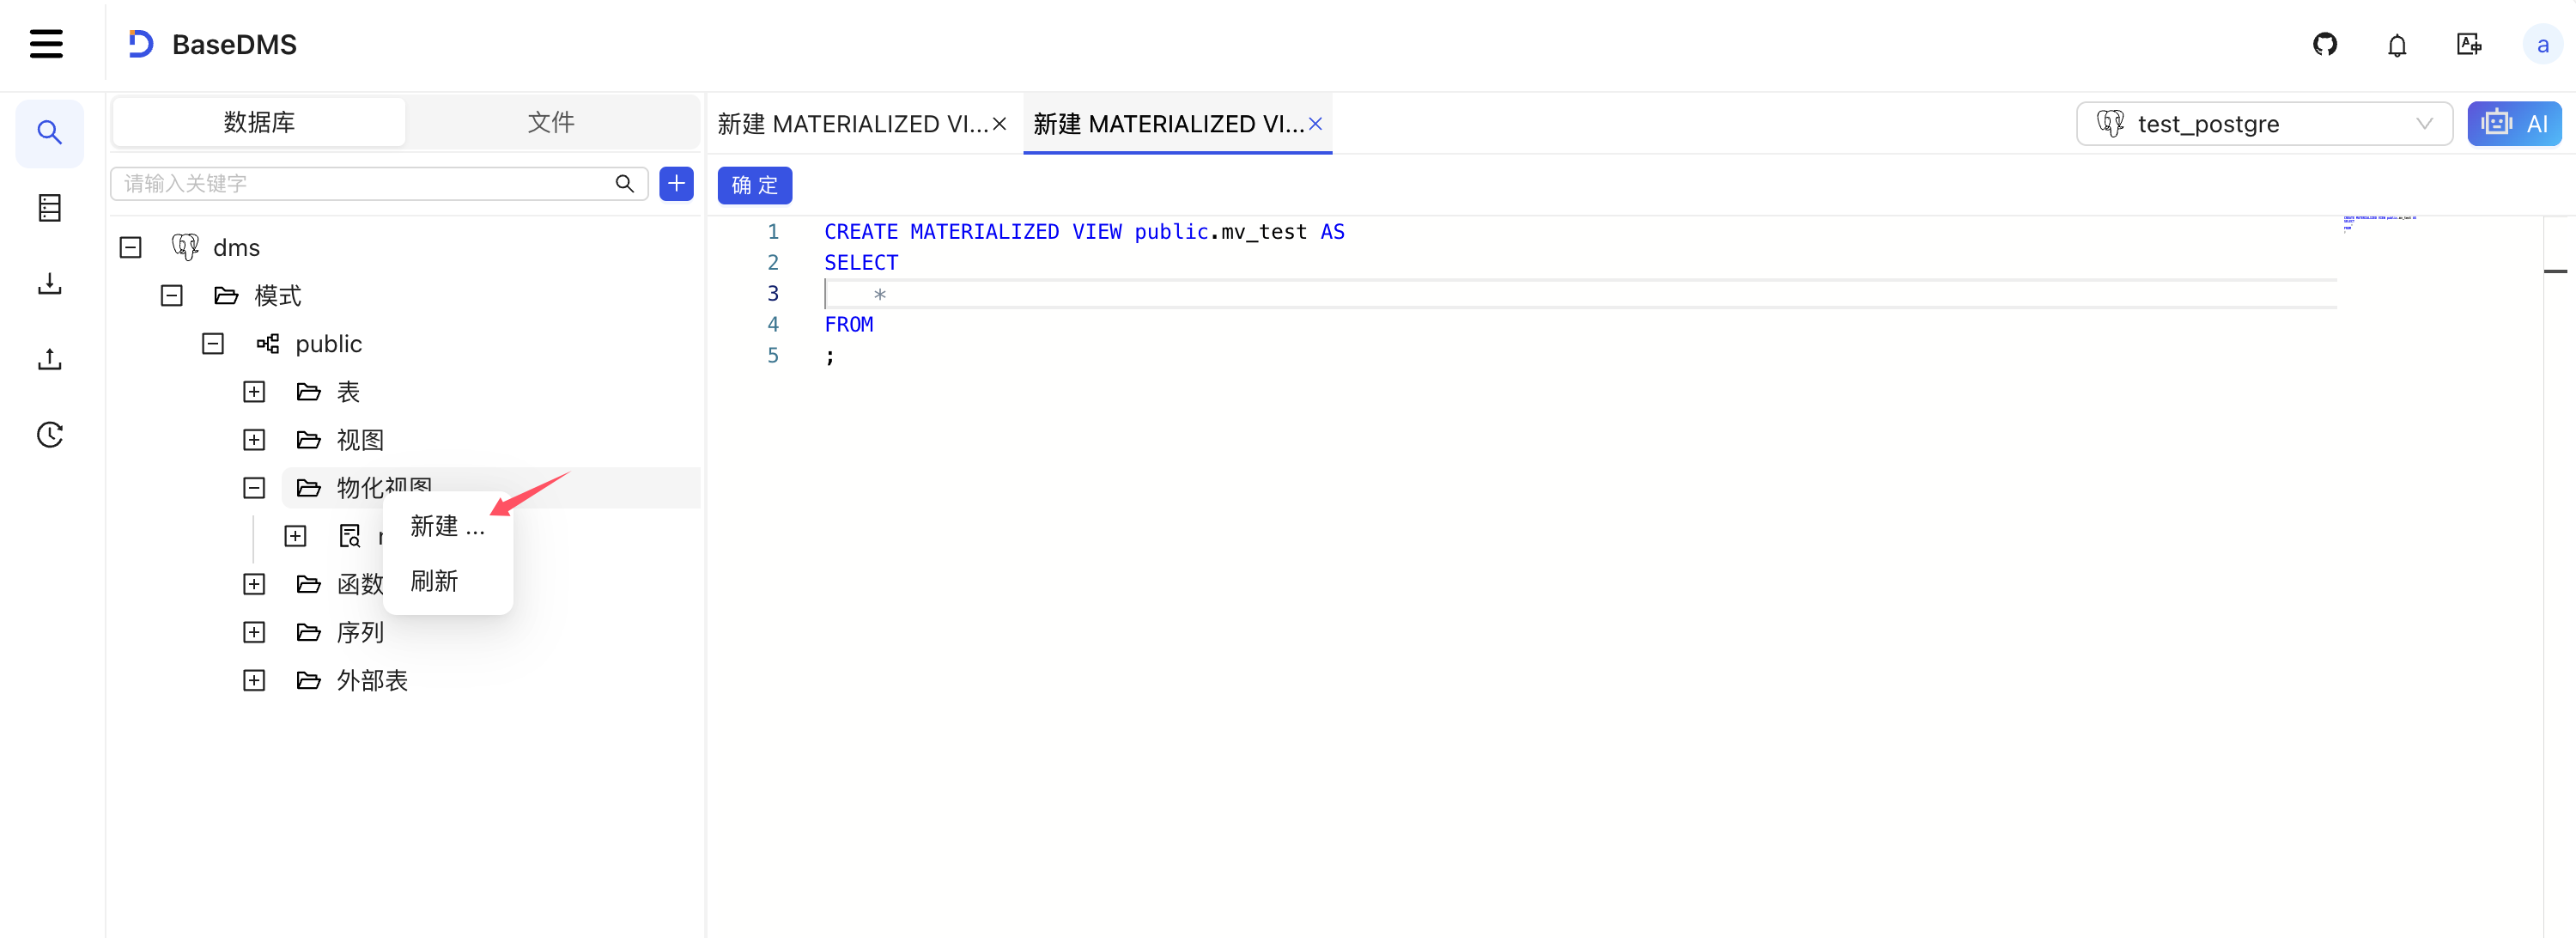Viewport: 2576px width, 938px height.
Task: Click the 确定 button
Action: [x=755, y=185]
